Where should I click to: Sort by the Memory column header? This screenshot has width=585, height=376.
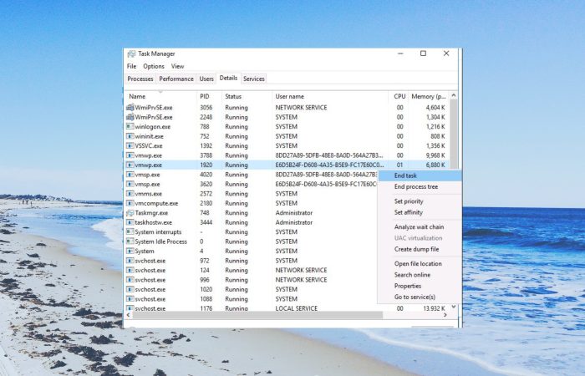click(x=429, y=96)
